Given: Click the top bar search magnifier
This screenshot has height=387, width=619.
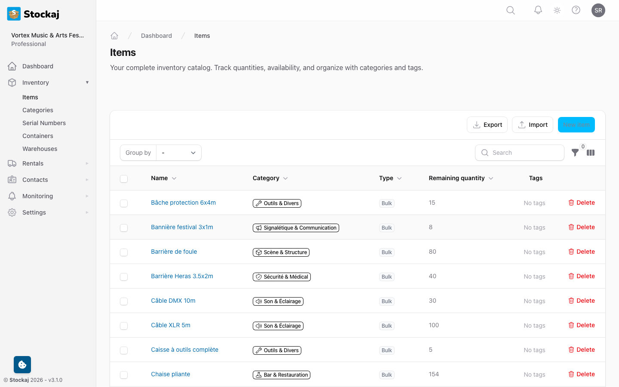Looking at the screenshot, I should [x=510, y=10].
